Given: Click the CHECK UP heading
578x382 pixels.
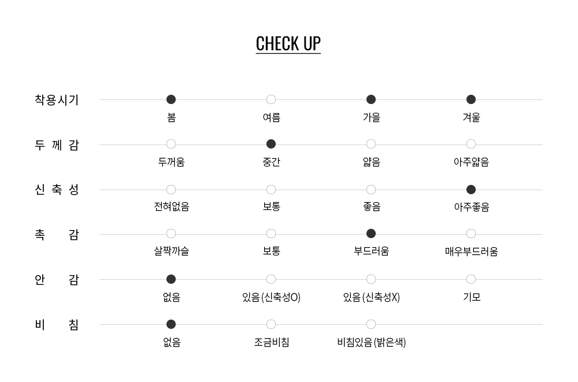Looking at the screenshot, I should coord(288,44).
